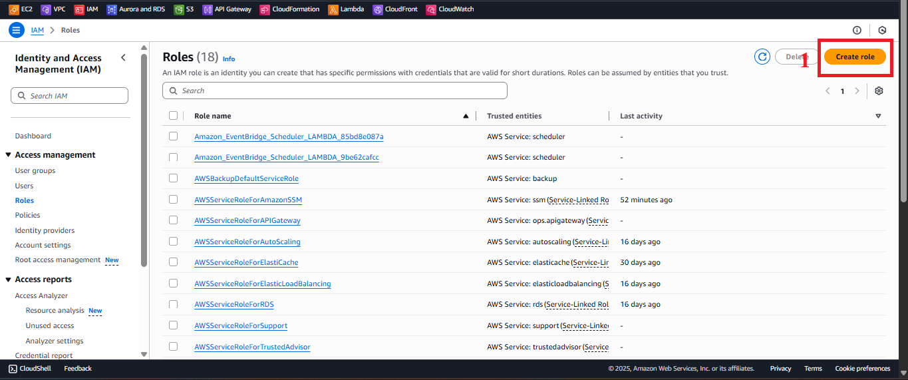The image size is (908, 380).
Task: Click the IAM breadcrumb link
Action: click(37, 30)
